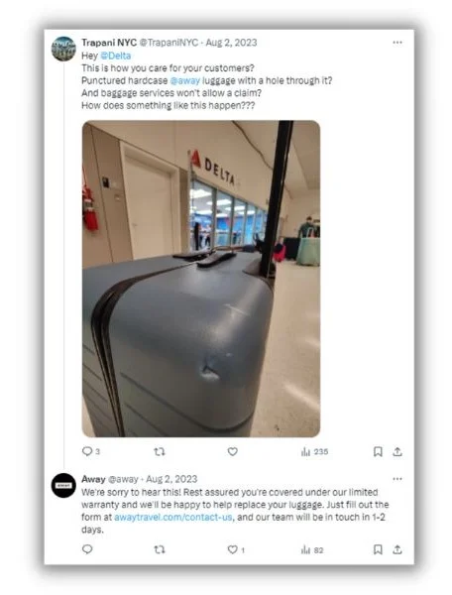Like Away's reply with 1 like
The width and height of the screenshot is (452, 595).
click(x=236, y=549)
